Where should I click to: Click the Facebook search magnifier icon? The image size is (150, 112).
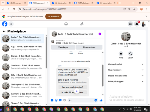tap(11, 24)
